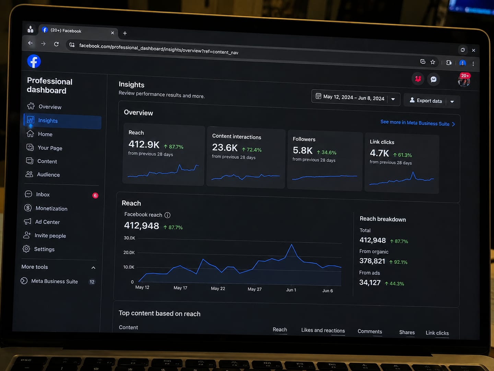Sort by Comments column
Image resolution: width=494 pixels, height=371 pixels.
[370, 331]
